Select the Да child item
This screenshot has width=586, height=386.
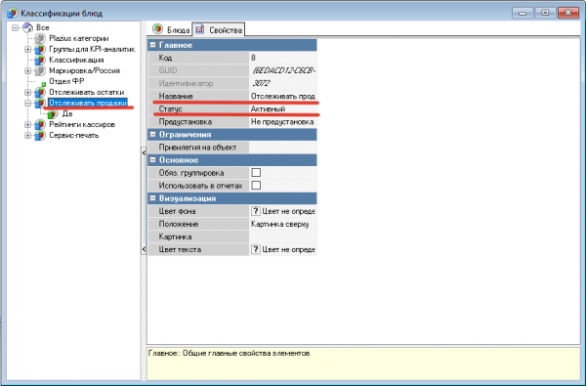click(x=67, y=113)
